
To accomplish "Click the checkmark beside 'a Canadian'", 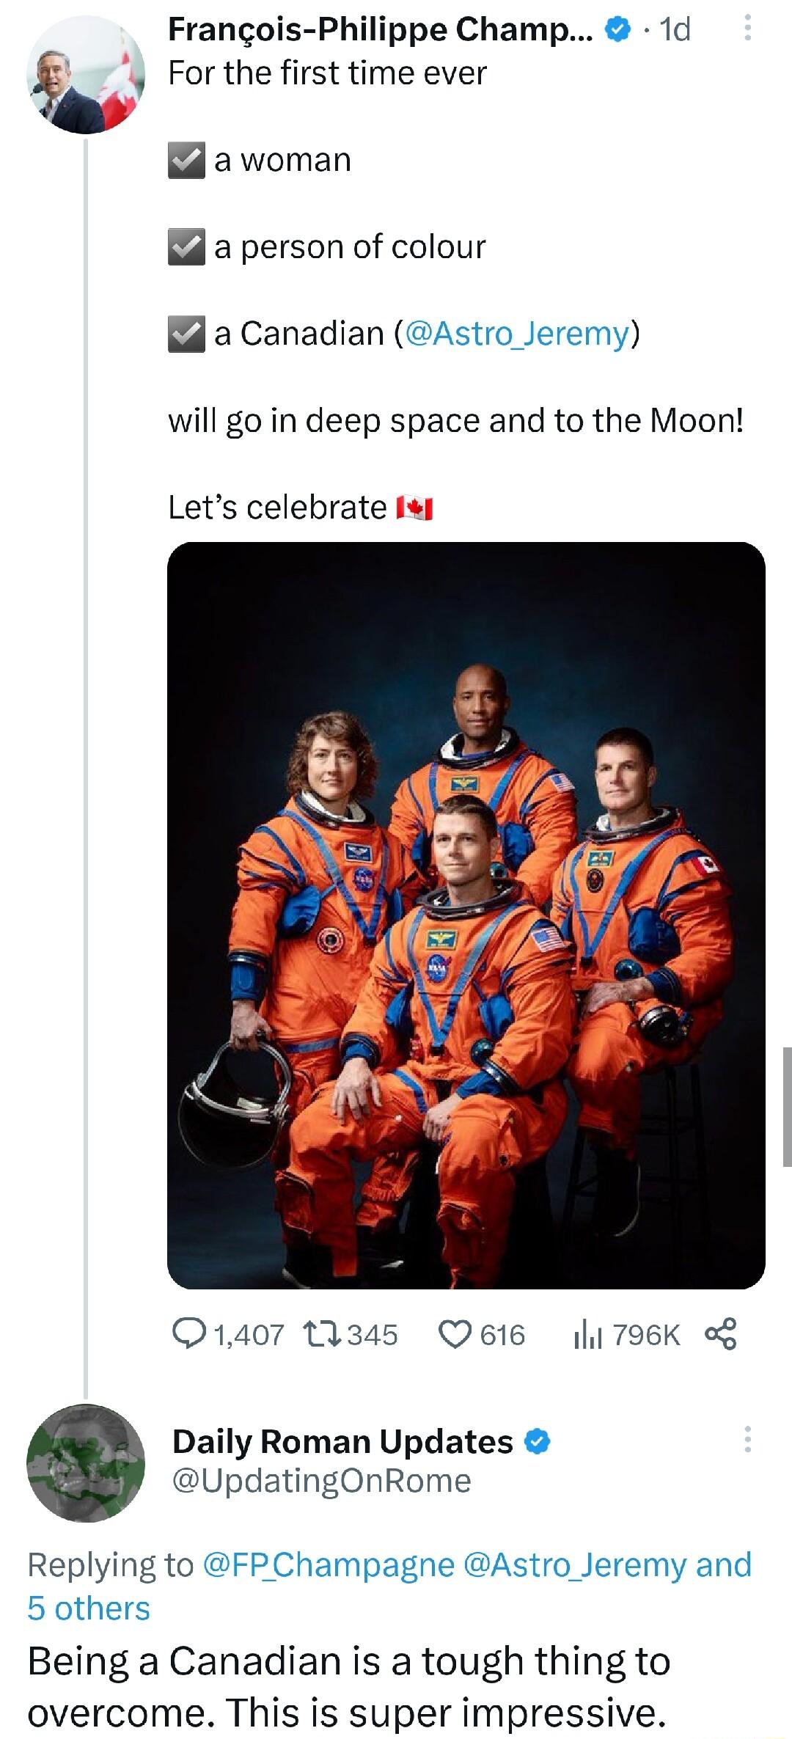I will tap(186, 333).
